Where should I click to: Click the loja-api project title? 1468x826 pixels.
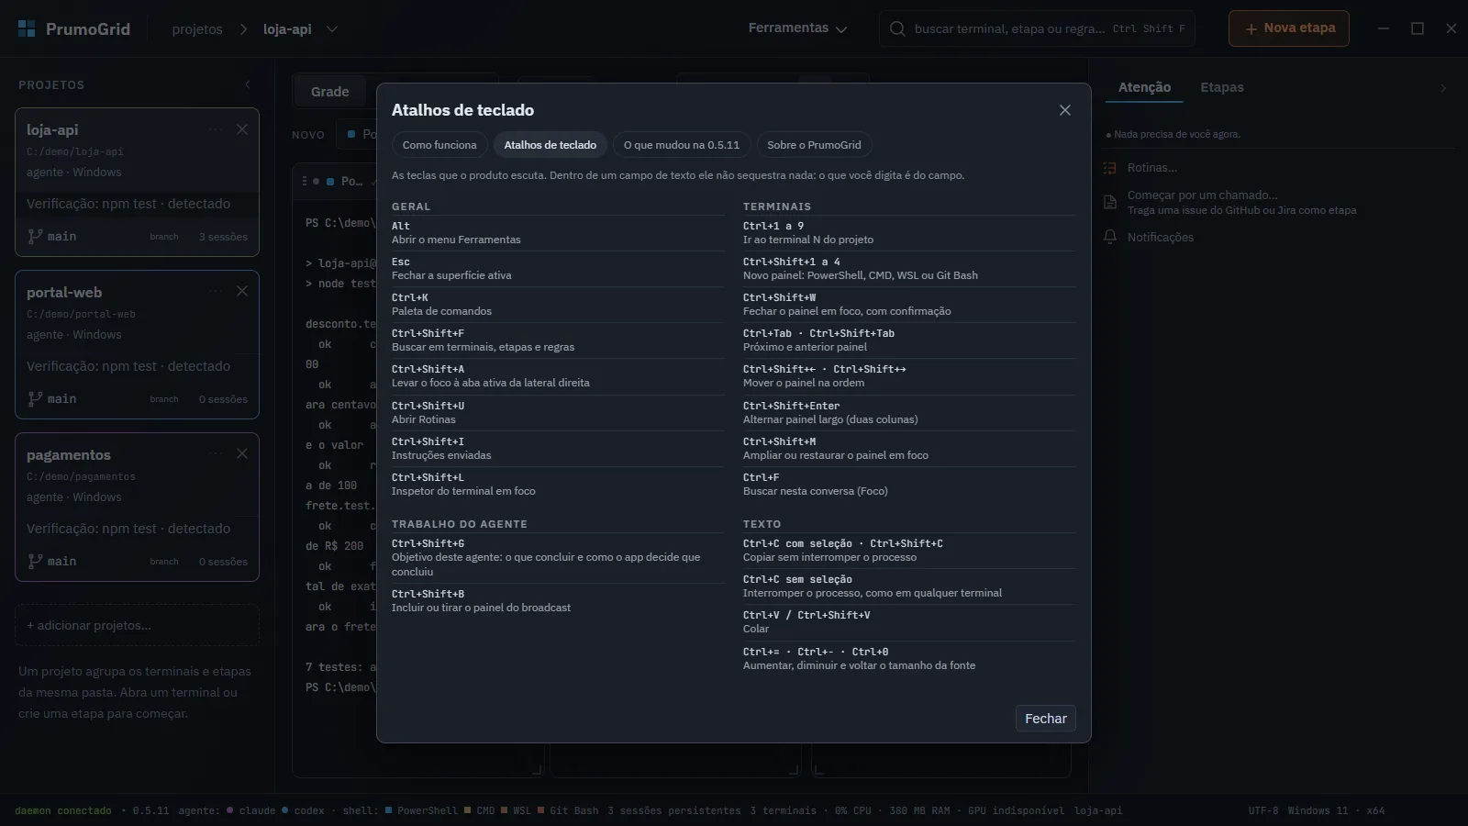click(x=52, y=129)
